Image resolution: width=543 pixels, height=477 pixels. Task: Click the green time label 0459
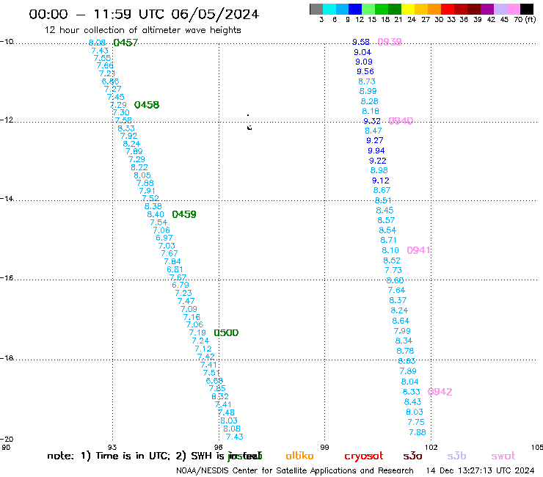click(x=184, y=214)
